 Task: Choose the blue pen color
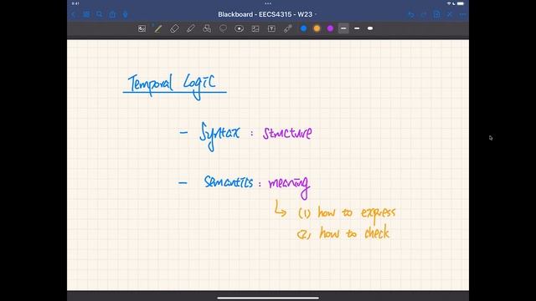tap(303, 28)
